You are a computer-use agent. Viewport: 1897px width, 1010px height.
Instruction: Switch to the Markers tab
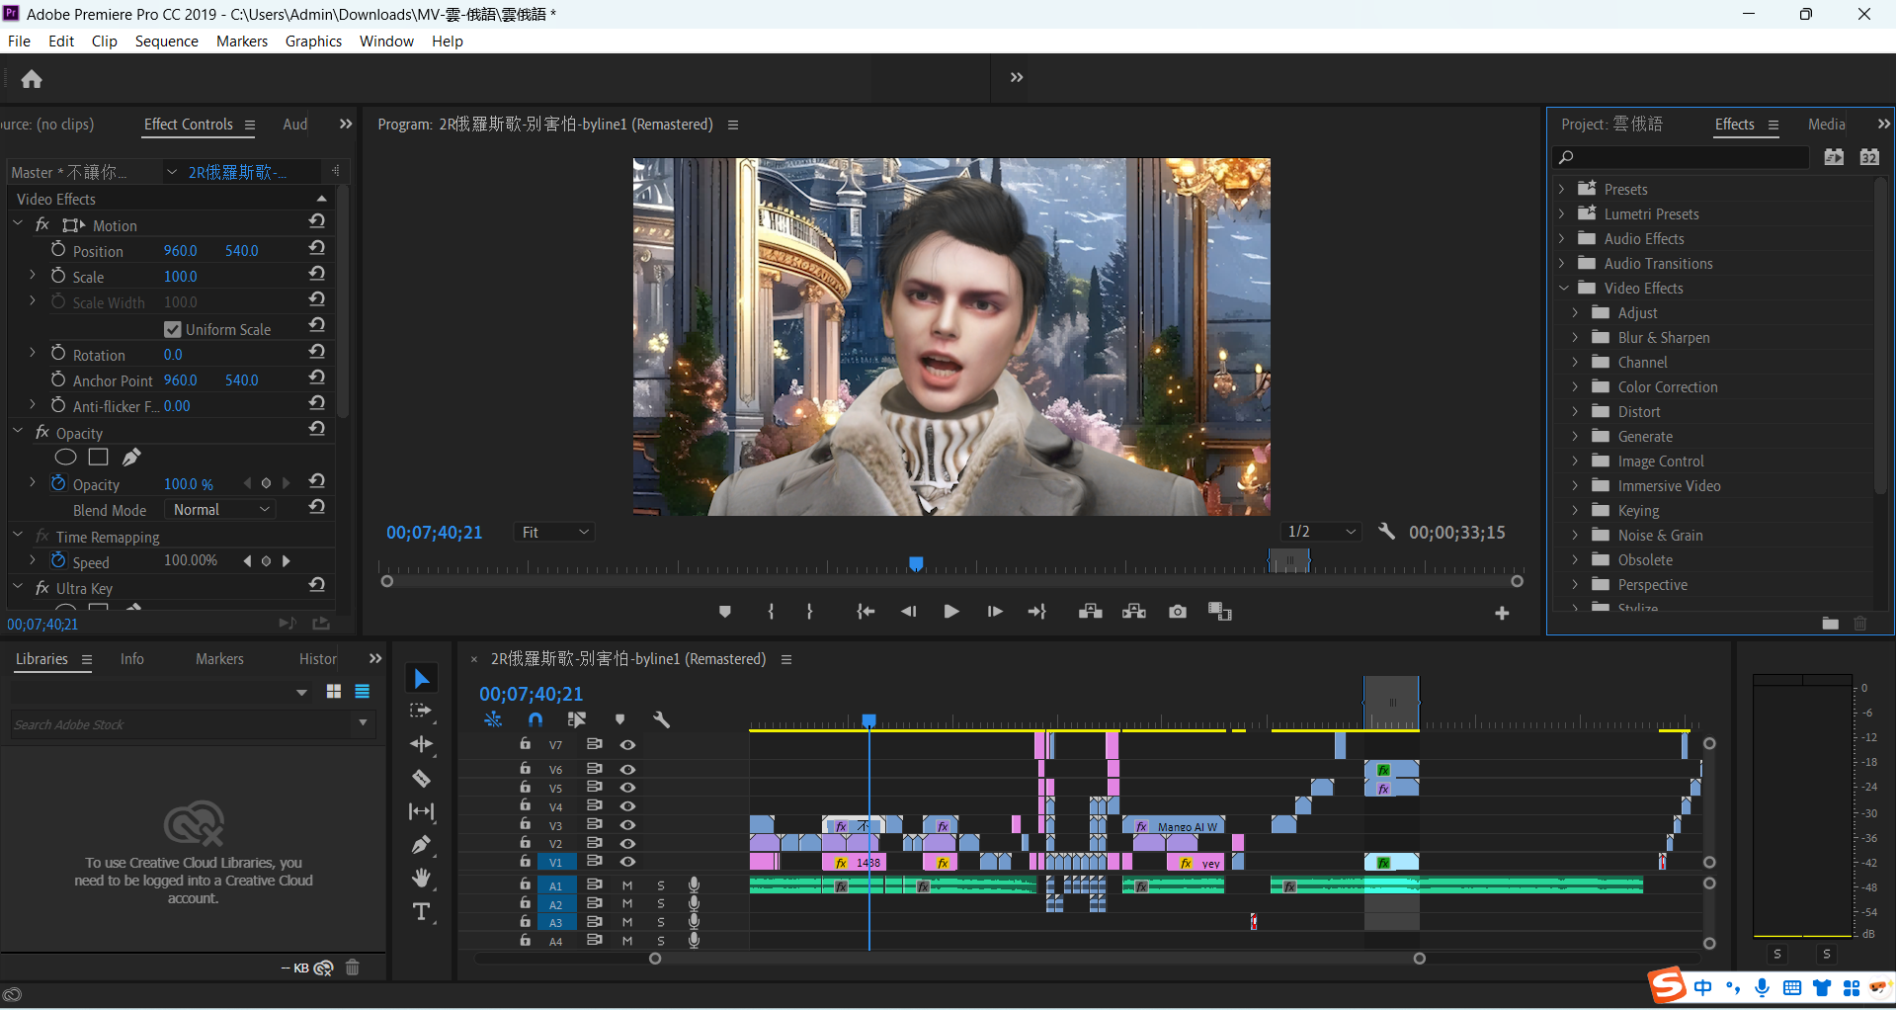[219, 659]
